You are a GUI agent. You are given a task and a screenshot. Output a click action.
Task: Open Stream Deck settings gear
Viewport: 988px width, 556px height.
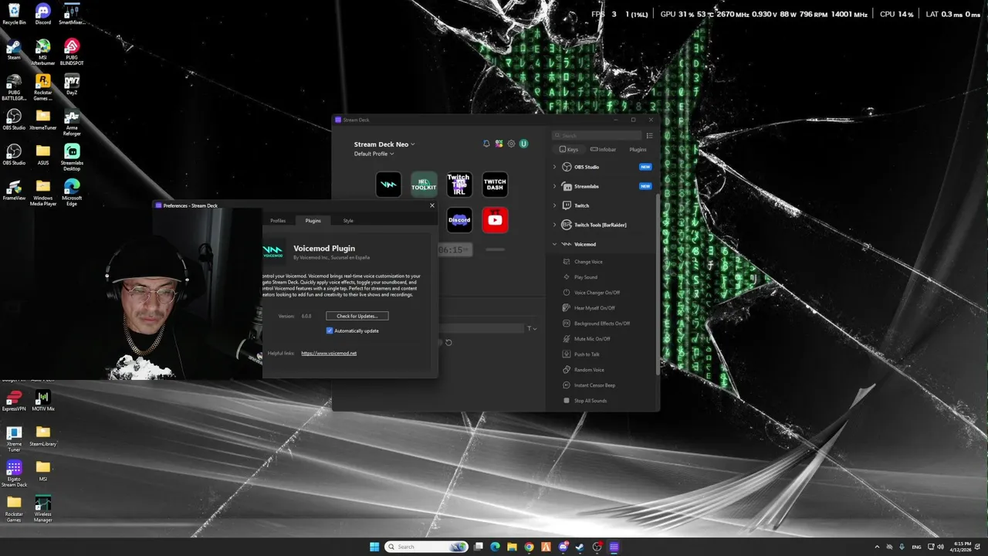click(x=511, y=144)
